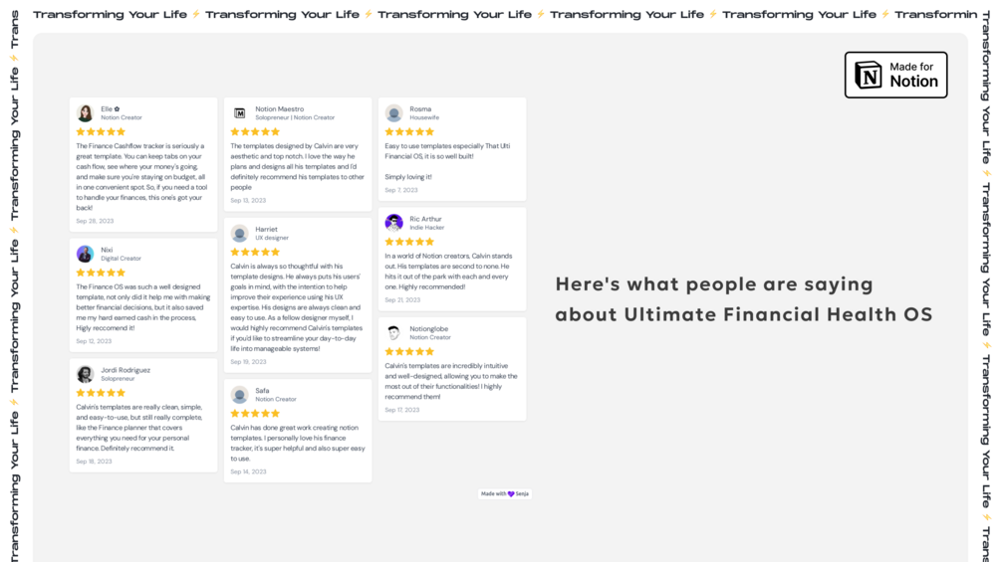
Task: Click Safa's profile avatar
Action: coord(239,395)
